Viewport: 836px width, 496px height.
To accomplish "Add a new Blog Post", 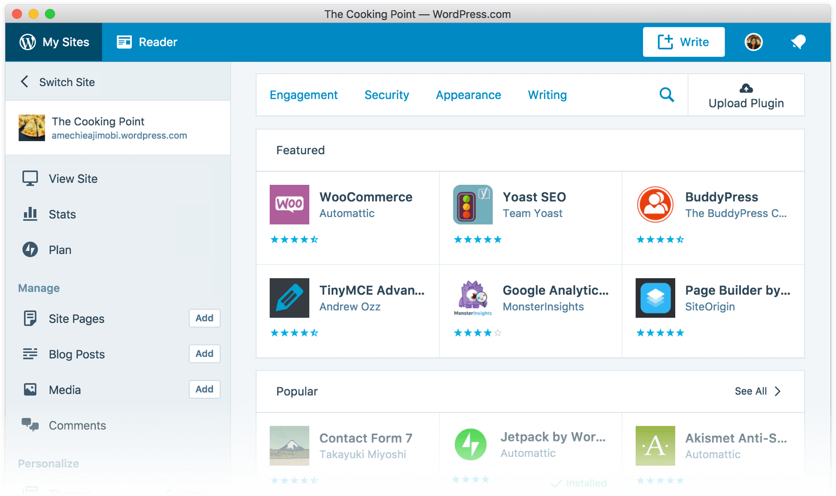I will (x=204, y=354).
